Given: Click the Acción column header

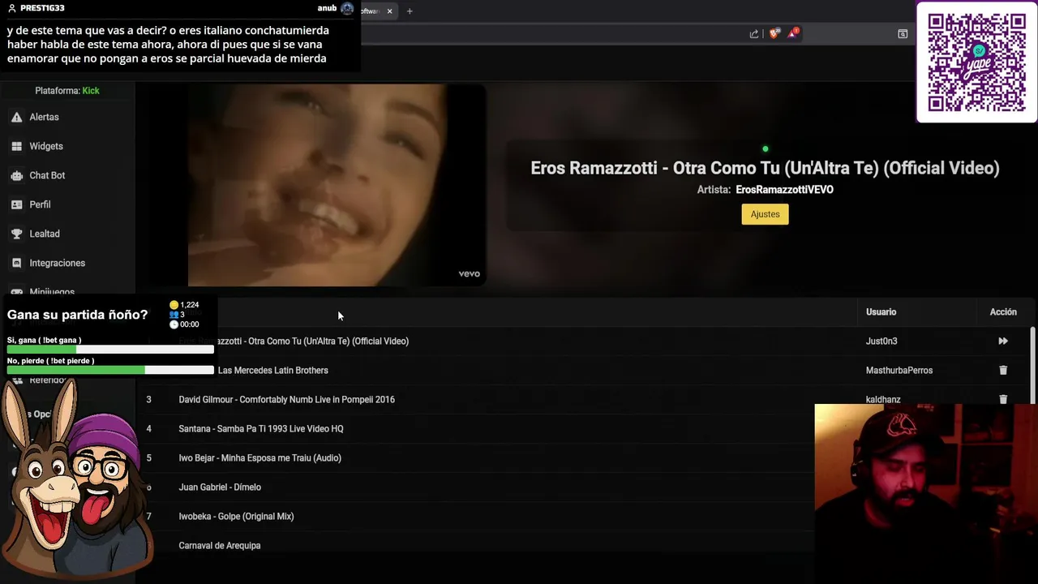Looking at the screenshot, I should click(x=1003, y=312).
